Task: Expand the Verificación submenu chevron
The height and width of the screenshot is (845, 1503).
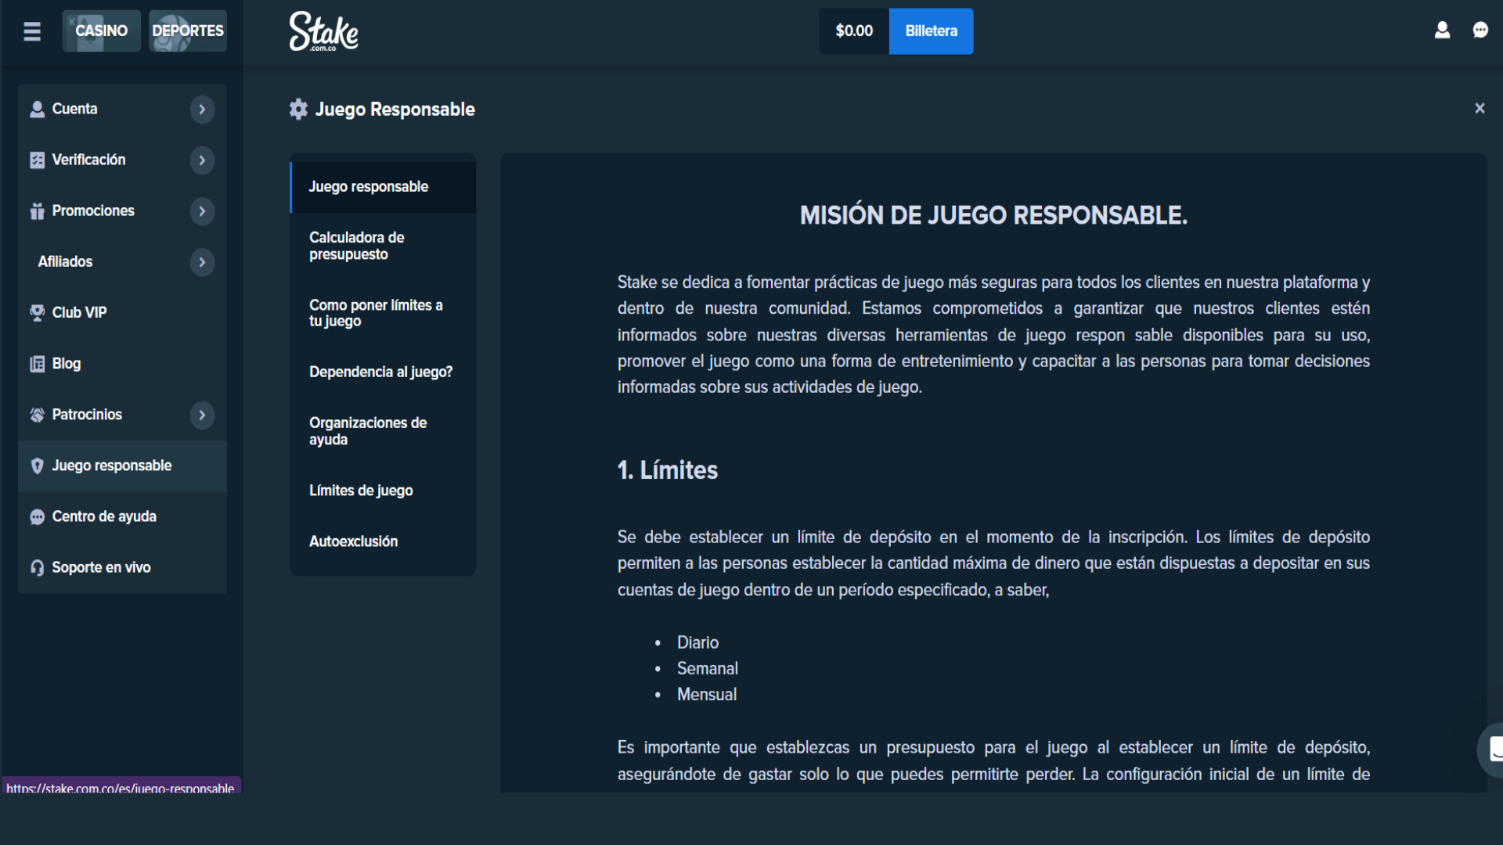Action: coord(202,160)
